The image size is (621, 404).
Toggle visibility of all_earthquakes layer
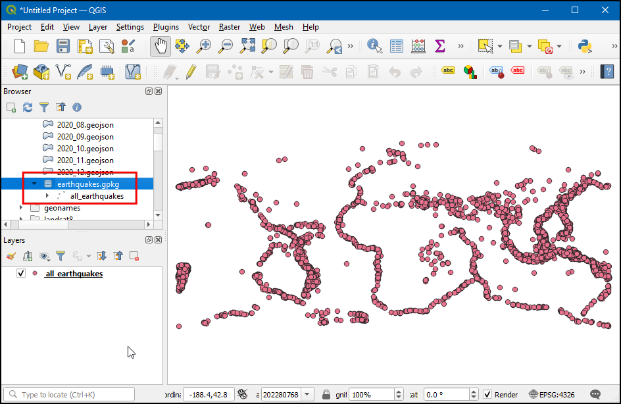pos(21,274)
